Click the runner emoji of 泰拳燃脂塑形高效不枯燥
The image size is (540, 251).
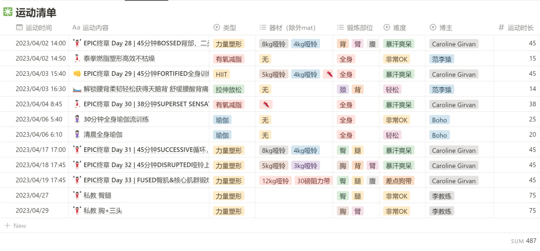click(77, 58)
